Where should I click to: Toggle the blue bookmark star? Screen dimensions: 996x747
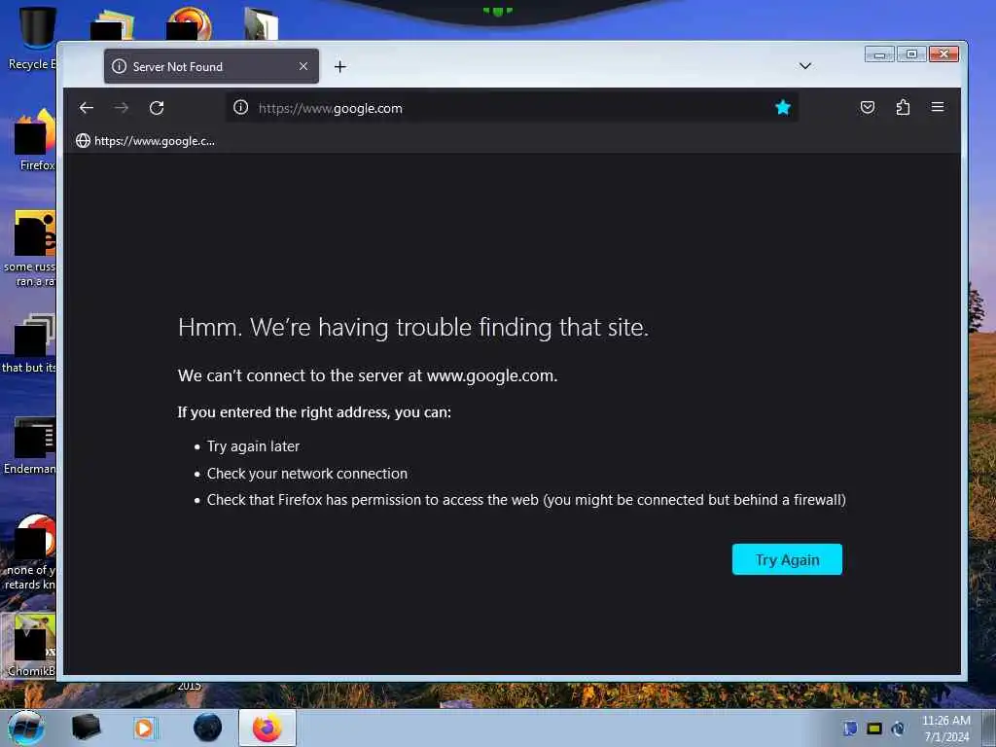pos(783,107)
